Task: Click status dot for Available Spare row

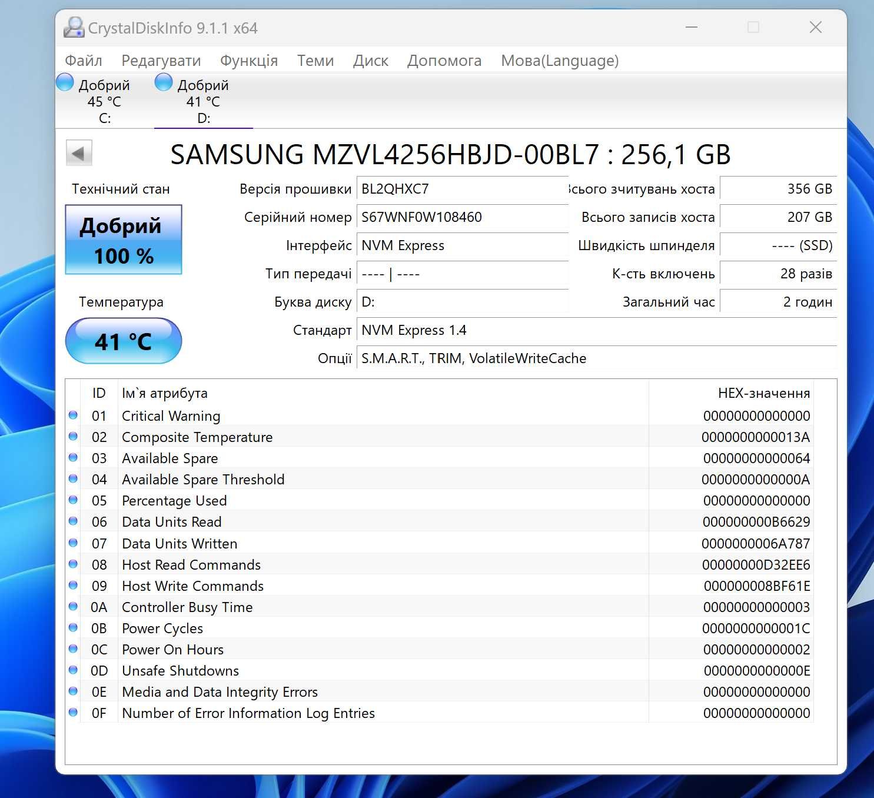Action: 73,457
